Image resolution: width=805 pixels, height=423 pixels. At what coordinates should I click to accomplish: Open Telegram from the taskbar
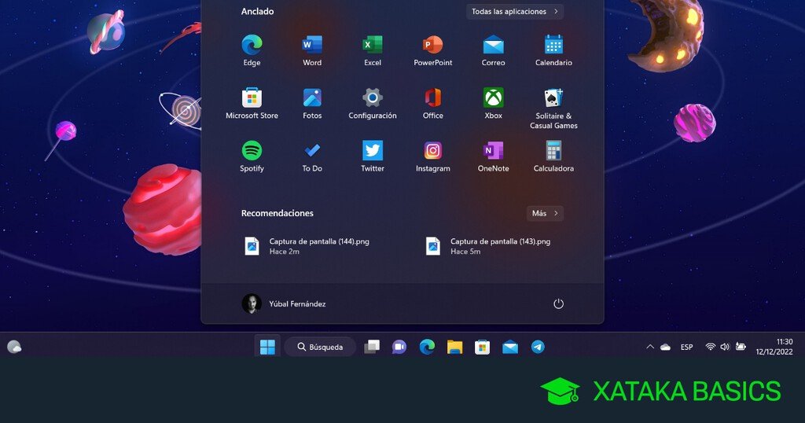click(538, 347)
